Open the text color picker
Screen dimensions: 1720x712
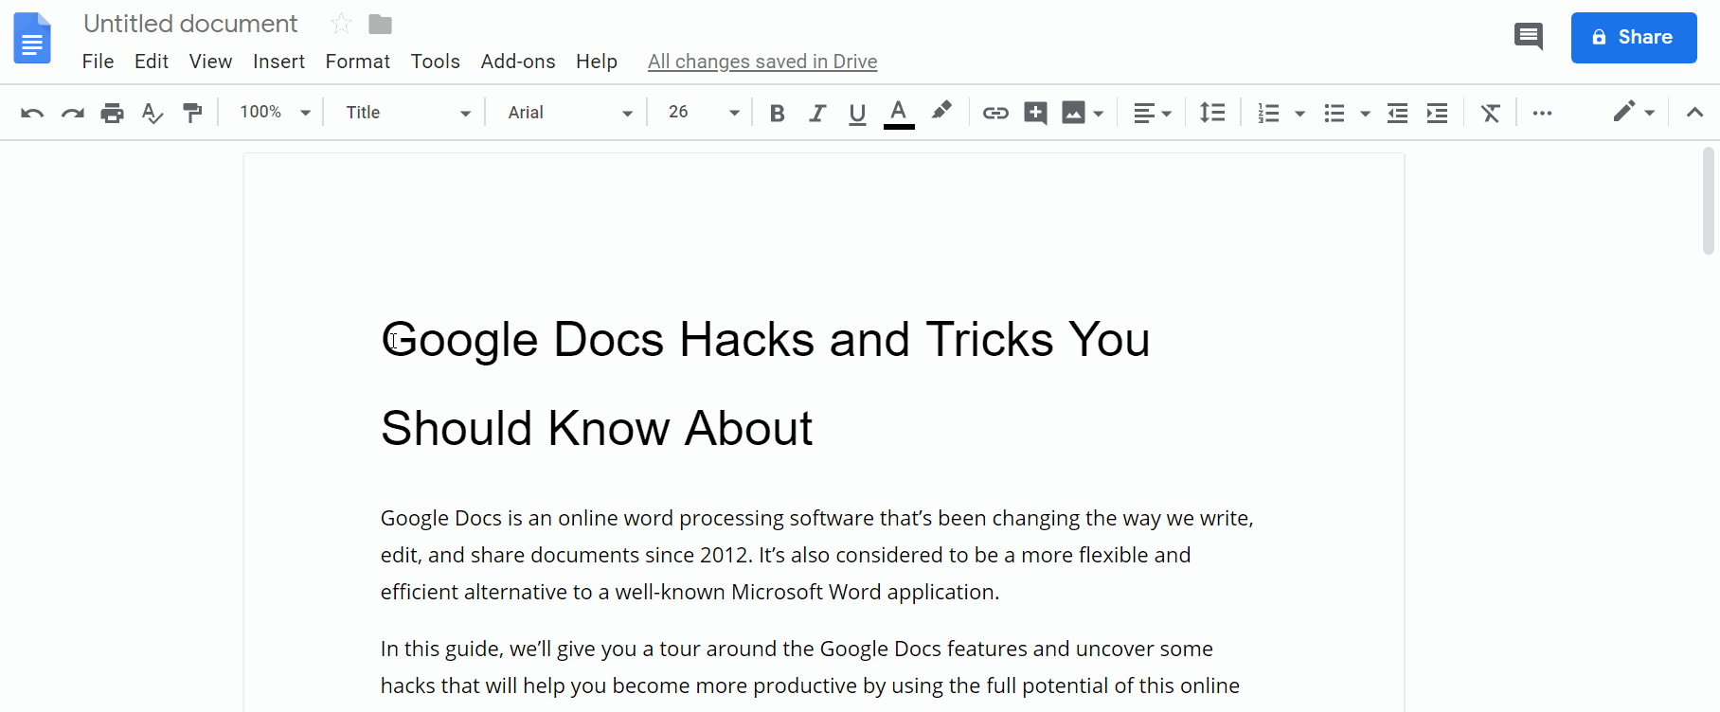point(899,114)
